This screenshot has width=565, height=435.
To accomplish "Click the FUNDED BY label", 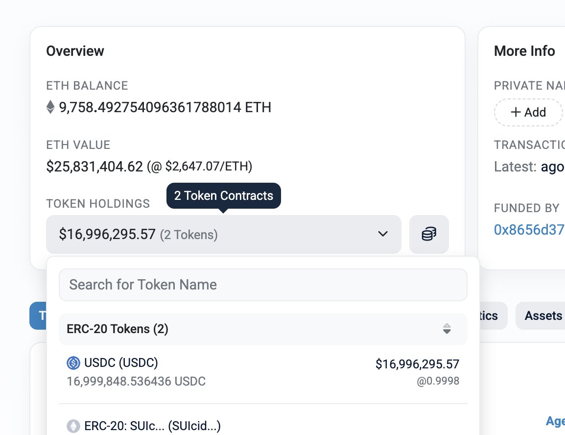I will pos(526,208).
